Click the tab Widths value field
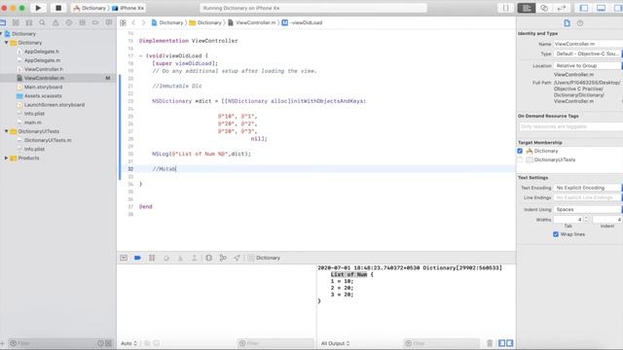Screen dimensions: 623x350 [x=568, y=220]
